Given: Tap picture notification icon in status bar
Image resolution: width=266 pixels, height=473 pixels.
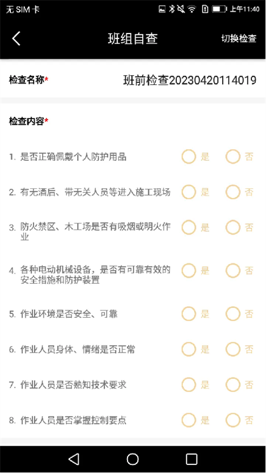Looking at the screenshot, I should tap(162, 9).
